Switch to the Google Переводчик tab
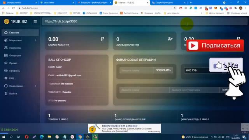The width and height of the screenshot is (249, 140). (168, 3)
